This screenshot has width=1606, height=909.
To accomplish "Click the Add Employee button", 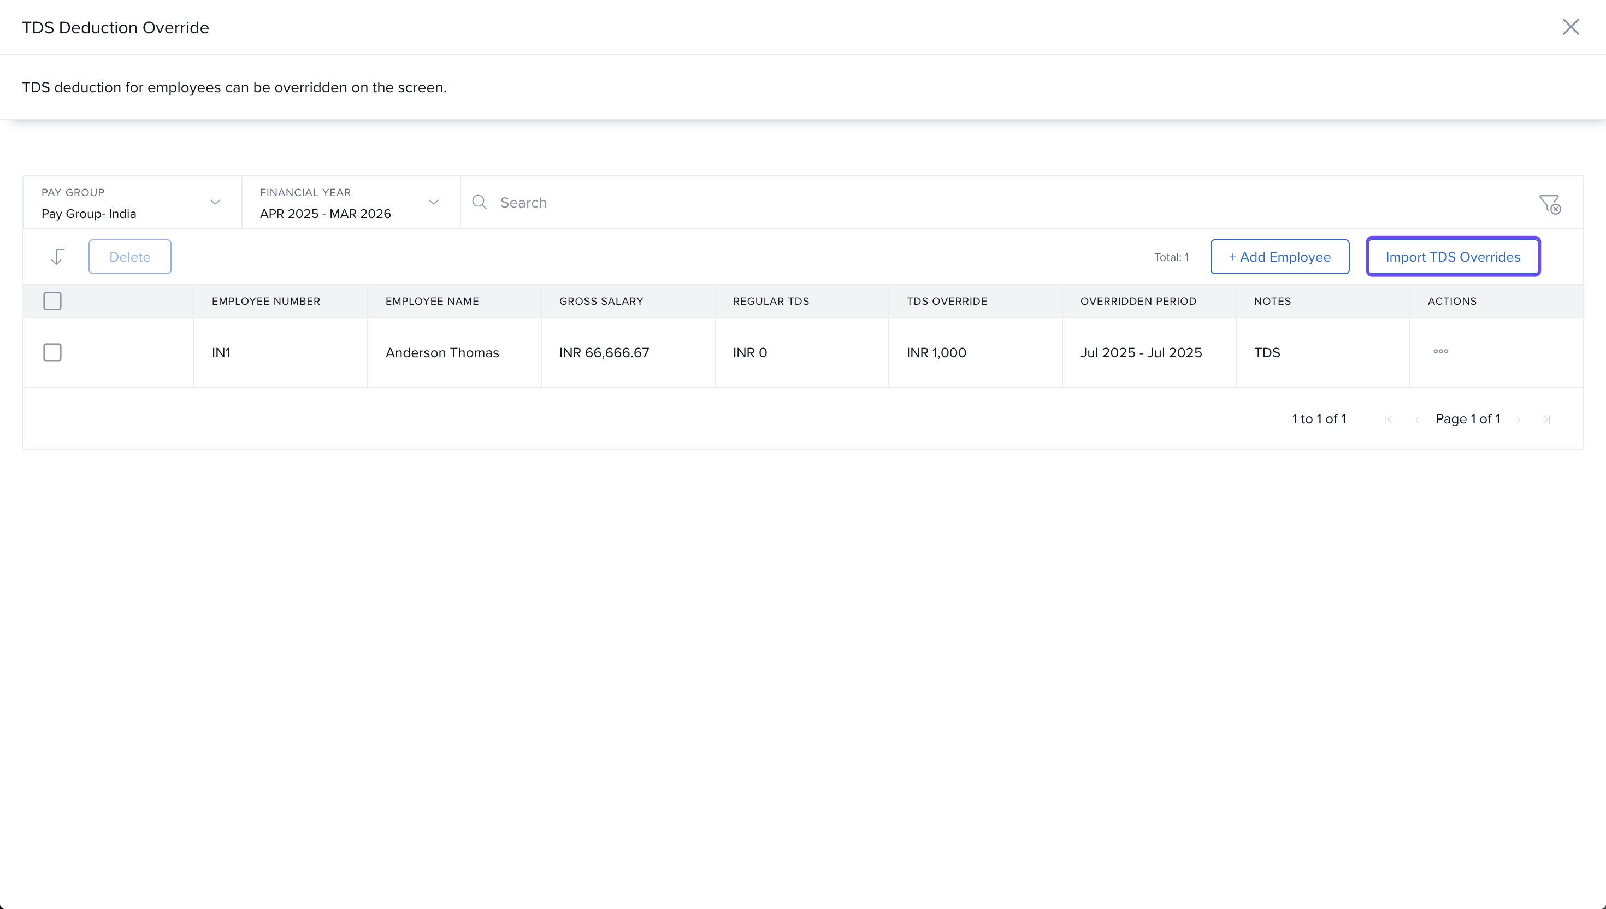I will point(1279,257).
